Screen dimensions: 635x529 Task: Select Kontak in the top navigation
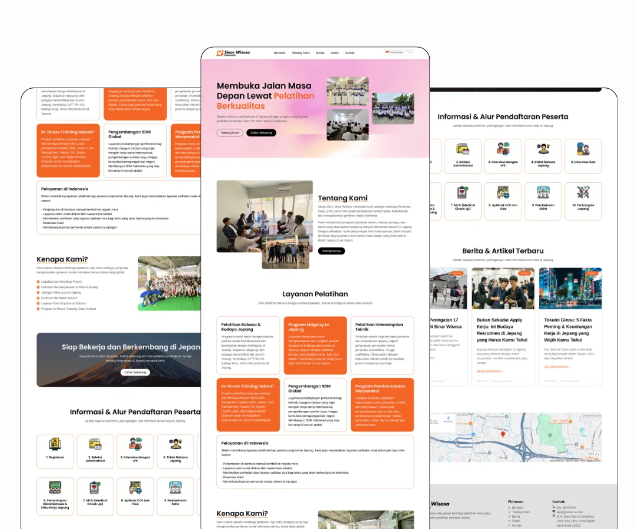pyautogui.click(x=350, y=53)
